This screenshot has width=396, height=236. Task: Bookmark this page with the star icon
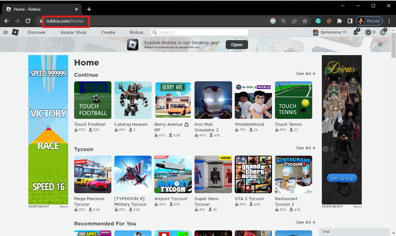(305, 21)
